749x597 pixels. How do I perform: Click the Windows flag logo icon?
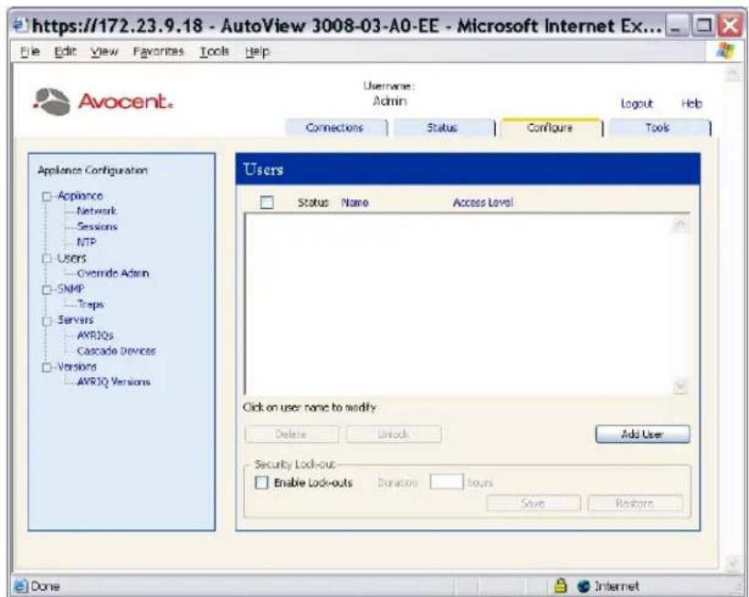click(x=725, y=50)
